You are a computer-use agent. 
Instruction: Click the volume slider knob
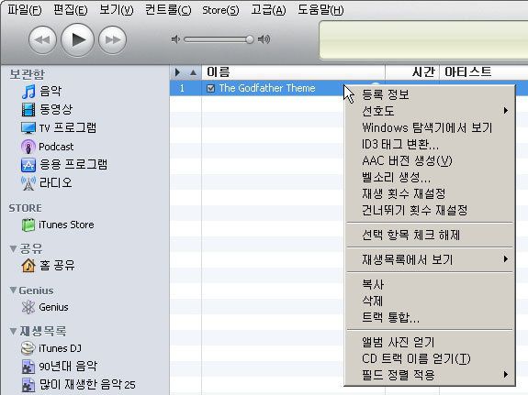click(x=250, y=39)
